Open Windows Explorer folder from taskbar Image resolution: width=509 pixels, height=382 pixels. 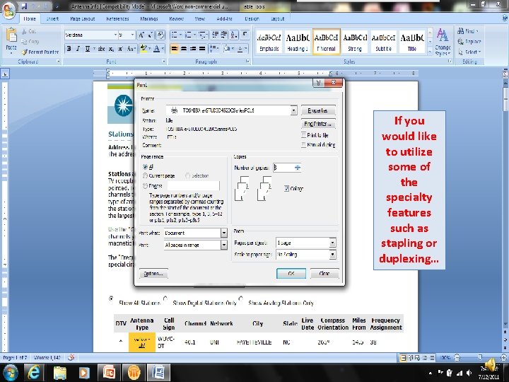click(60, 372)
